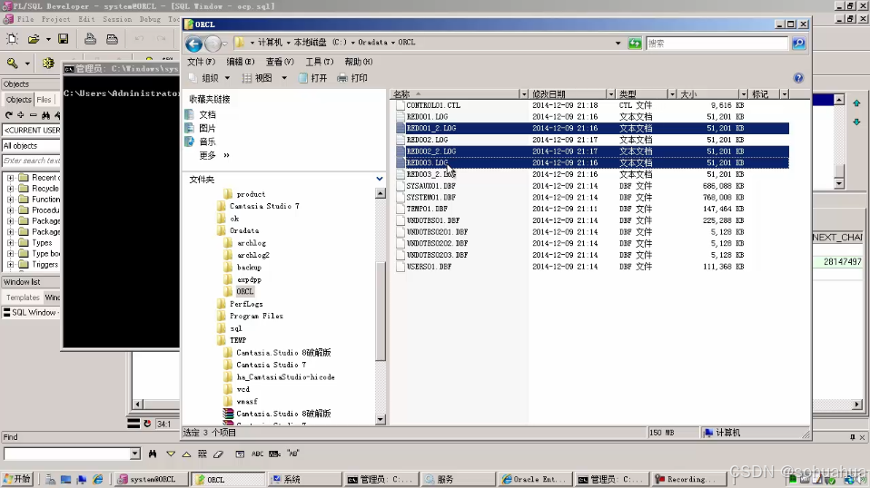
Task: Click the Back arrow in the ORCL explorer
Action: 193,44
